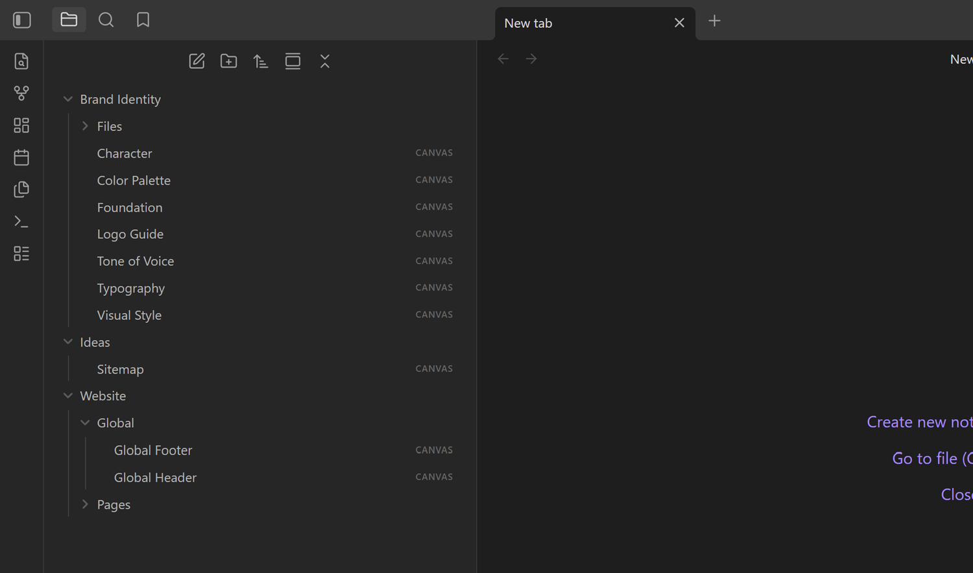The height and width of the screenshot is (573, 973).
Task: Create a new folder
Action: click(229, 61)
